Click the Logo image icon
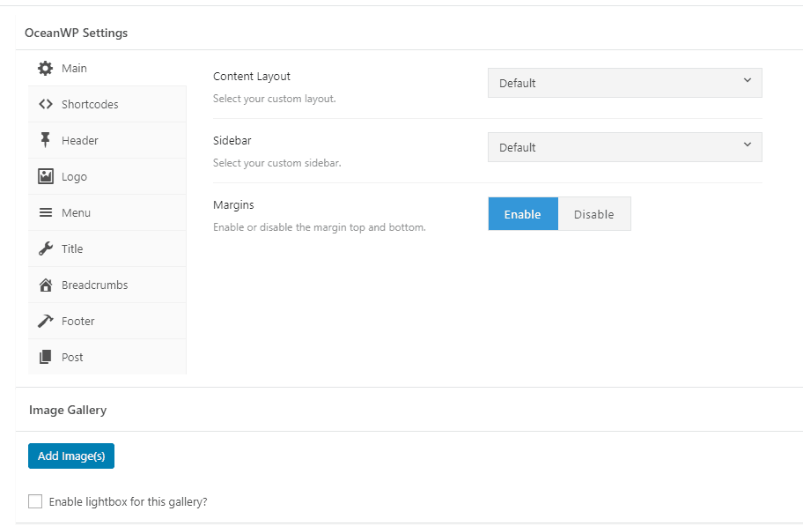This screenshot has height=526, width=803. coord(46,176)
